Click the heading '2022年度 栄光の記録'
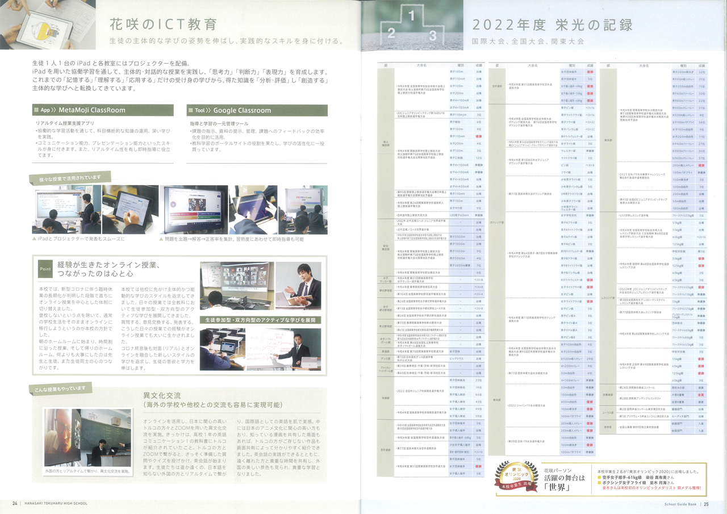The height and width of the screenshot is (514, 727). pos(552,25)
